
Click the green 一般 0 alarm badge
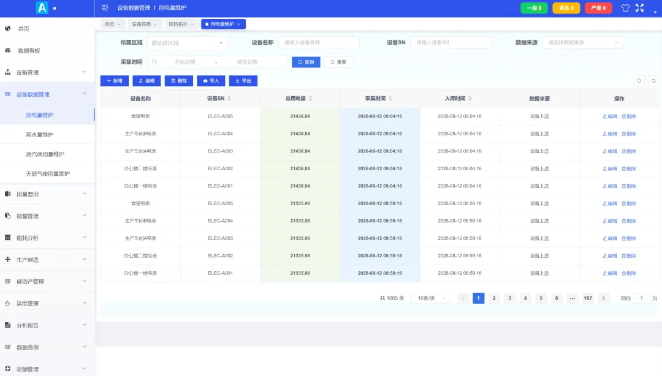click(x=534, y=8)
